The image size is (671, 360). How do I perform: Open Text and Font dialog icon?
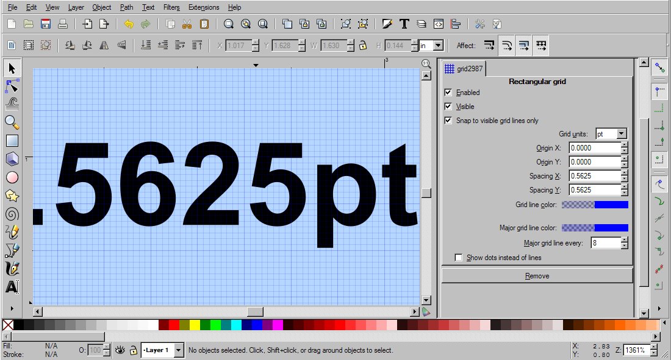pyautogui.click(x=404, y=24)
